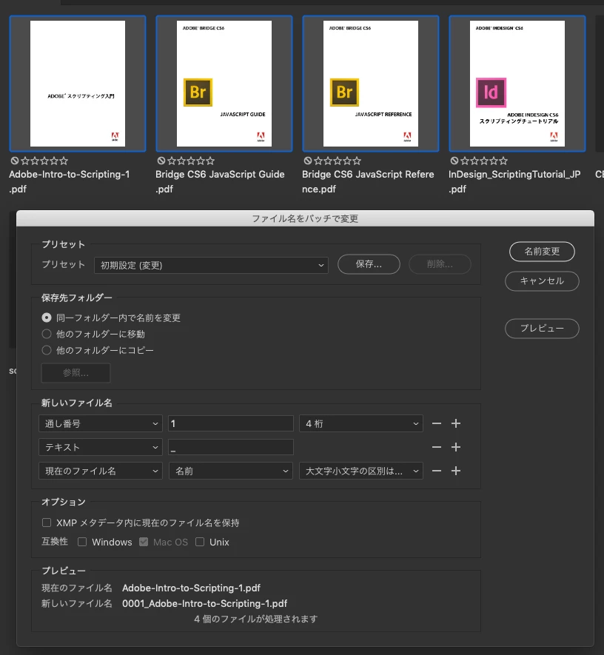Click the 参照... browse button
Image resolution: width=604 pixels, height=655 pixels.
(75, 372)
